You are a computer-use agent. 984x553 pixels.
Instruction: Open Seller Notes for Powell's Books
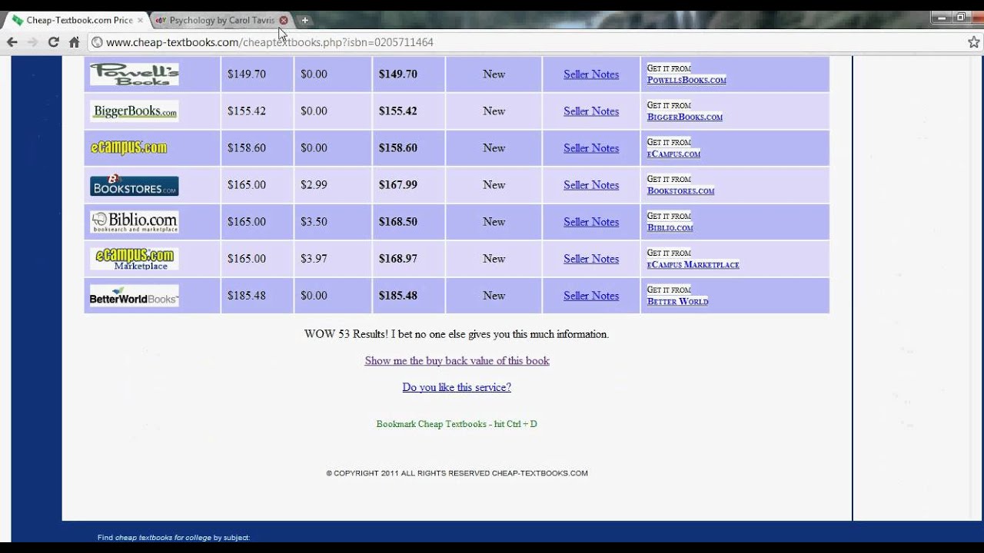point(591,75)
